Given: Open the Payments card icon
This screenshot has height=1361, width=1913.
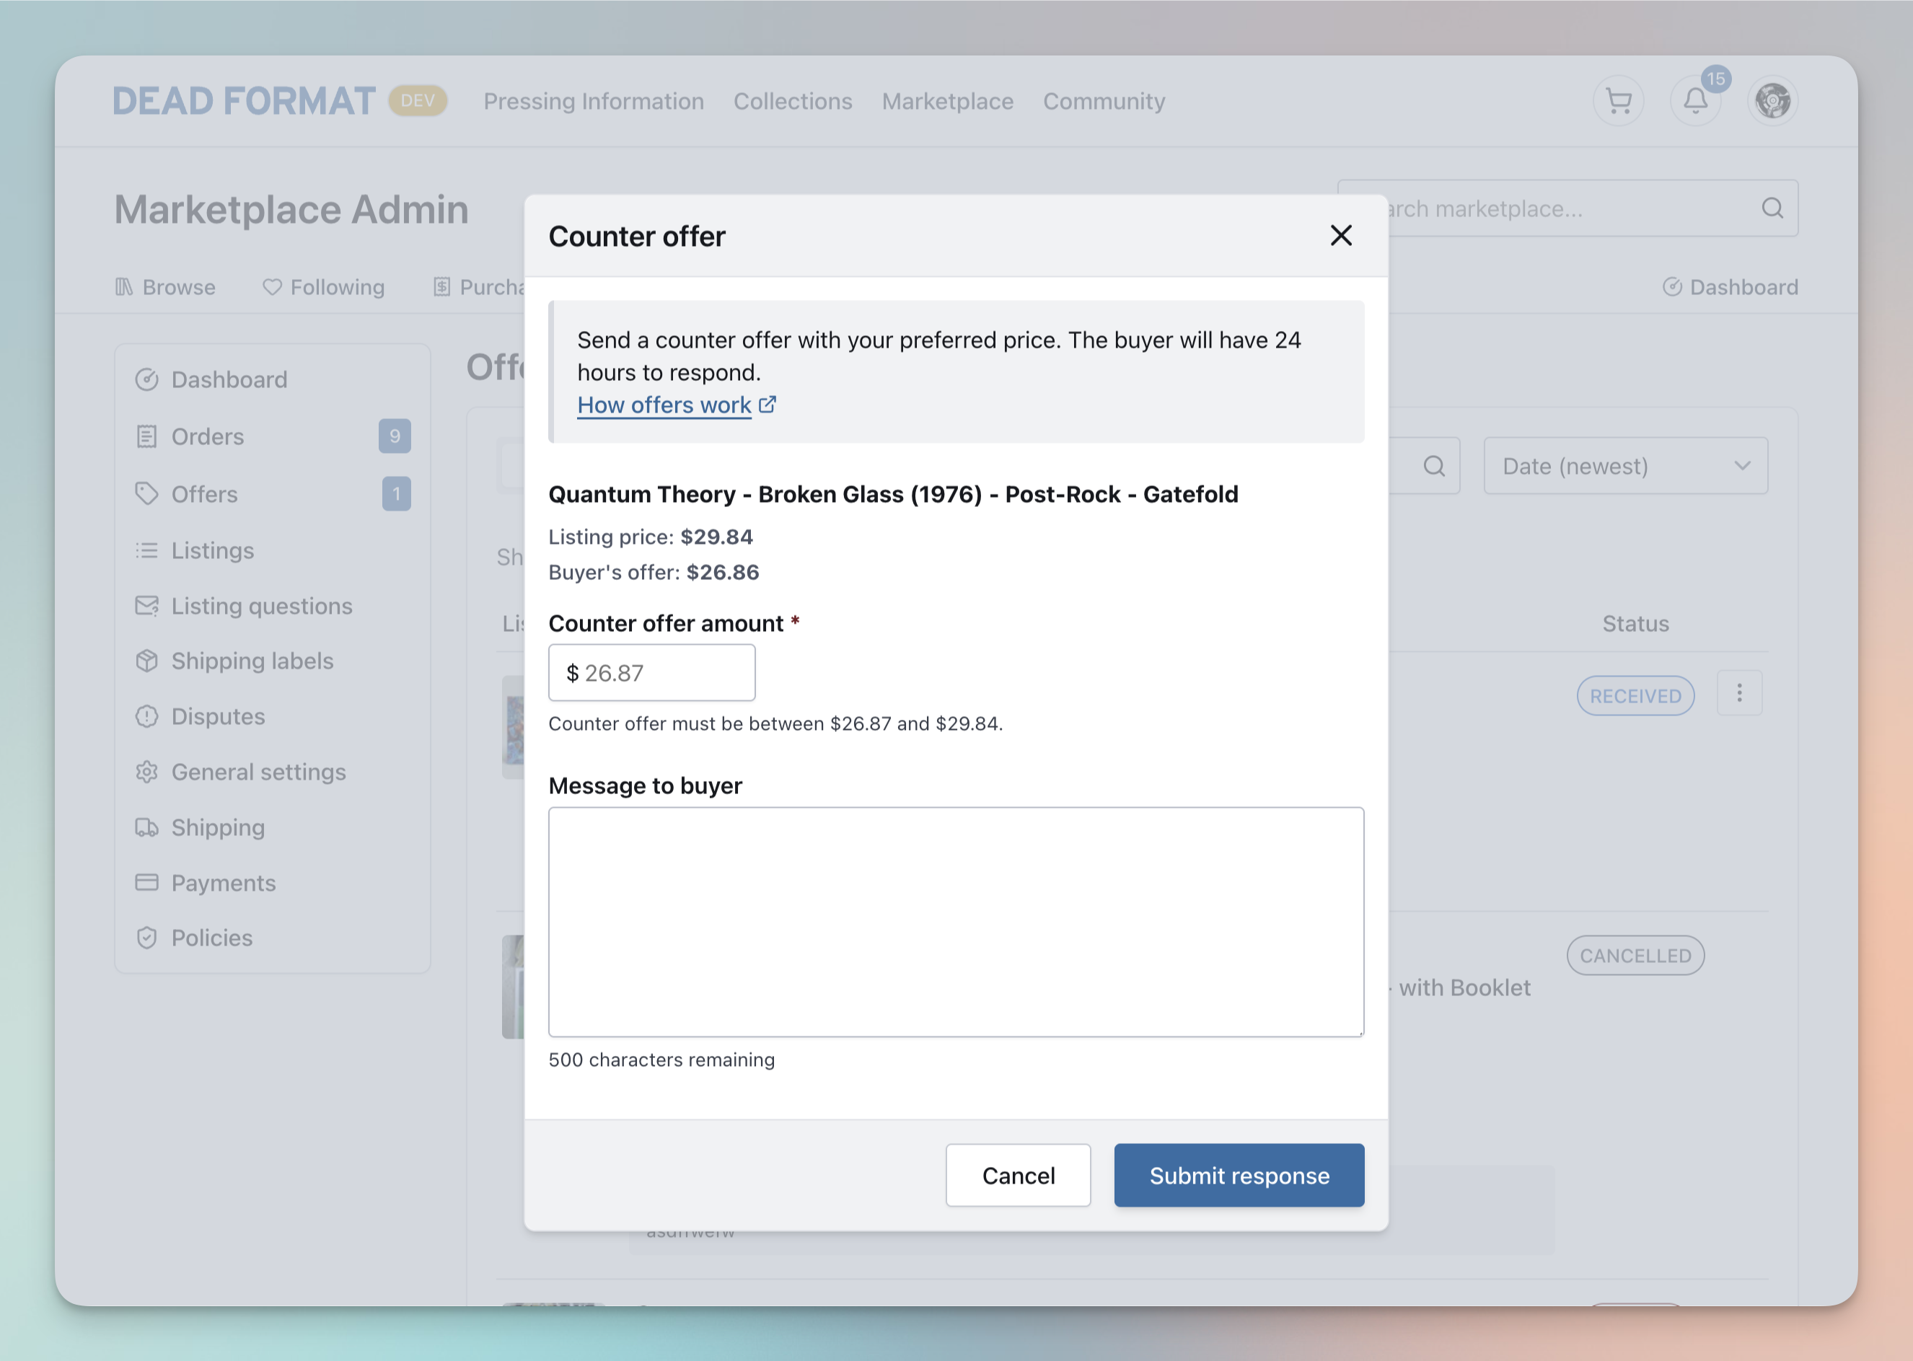Looking at the screenshot, I should pos(147,883).
